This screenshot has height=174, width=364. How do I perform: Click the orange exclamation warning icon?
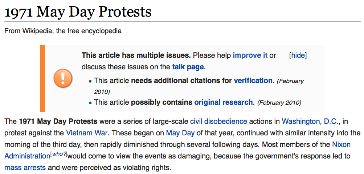tap(63, 78)
